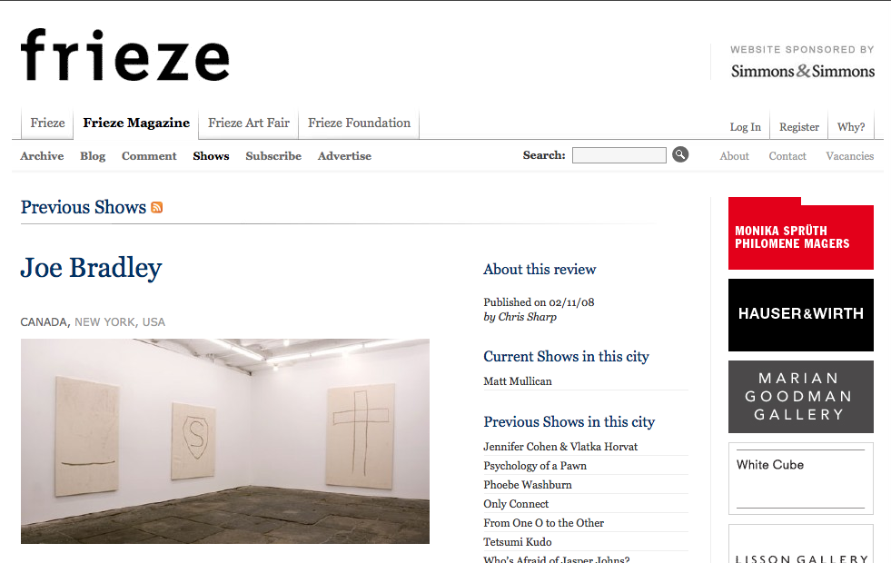Open the Frieze Foundation tab
891x563 pixels.
tap(359, 123)
